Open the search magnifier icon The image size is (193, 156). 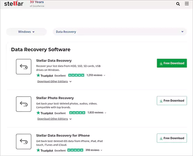click(178, 4)
